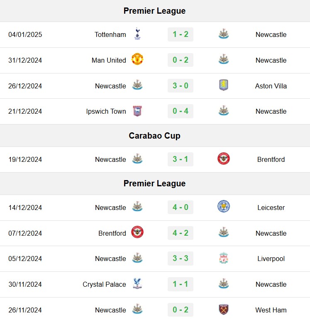Open the Leicester club badge
The image size is (310, 322).
pyautogui.click(x=224, y=206)
